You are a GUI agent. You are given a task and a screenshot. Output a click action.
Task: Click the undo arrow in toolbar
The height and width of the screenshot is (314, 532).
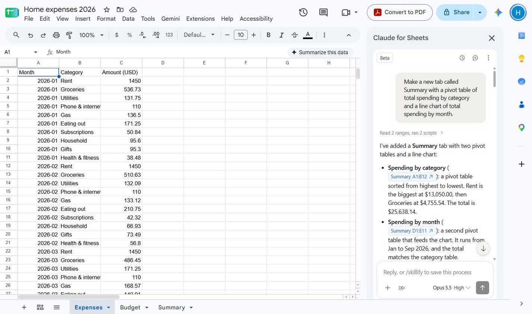[x=31, y=35]
